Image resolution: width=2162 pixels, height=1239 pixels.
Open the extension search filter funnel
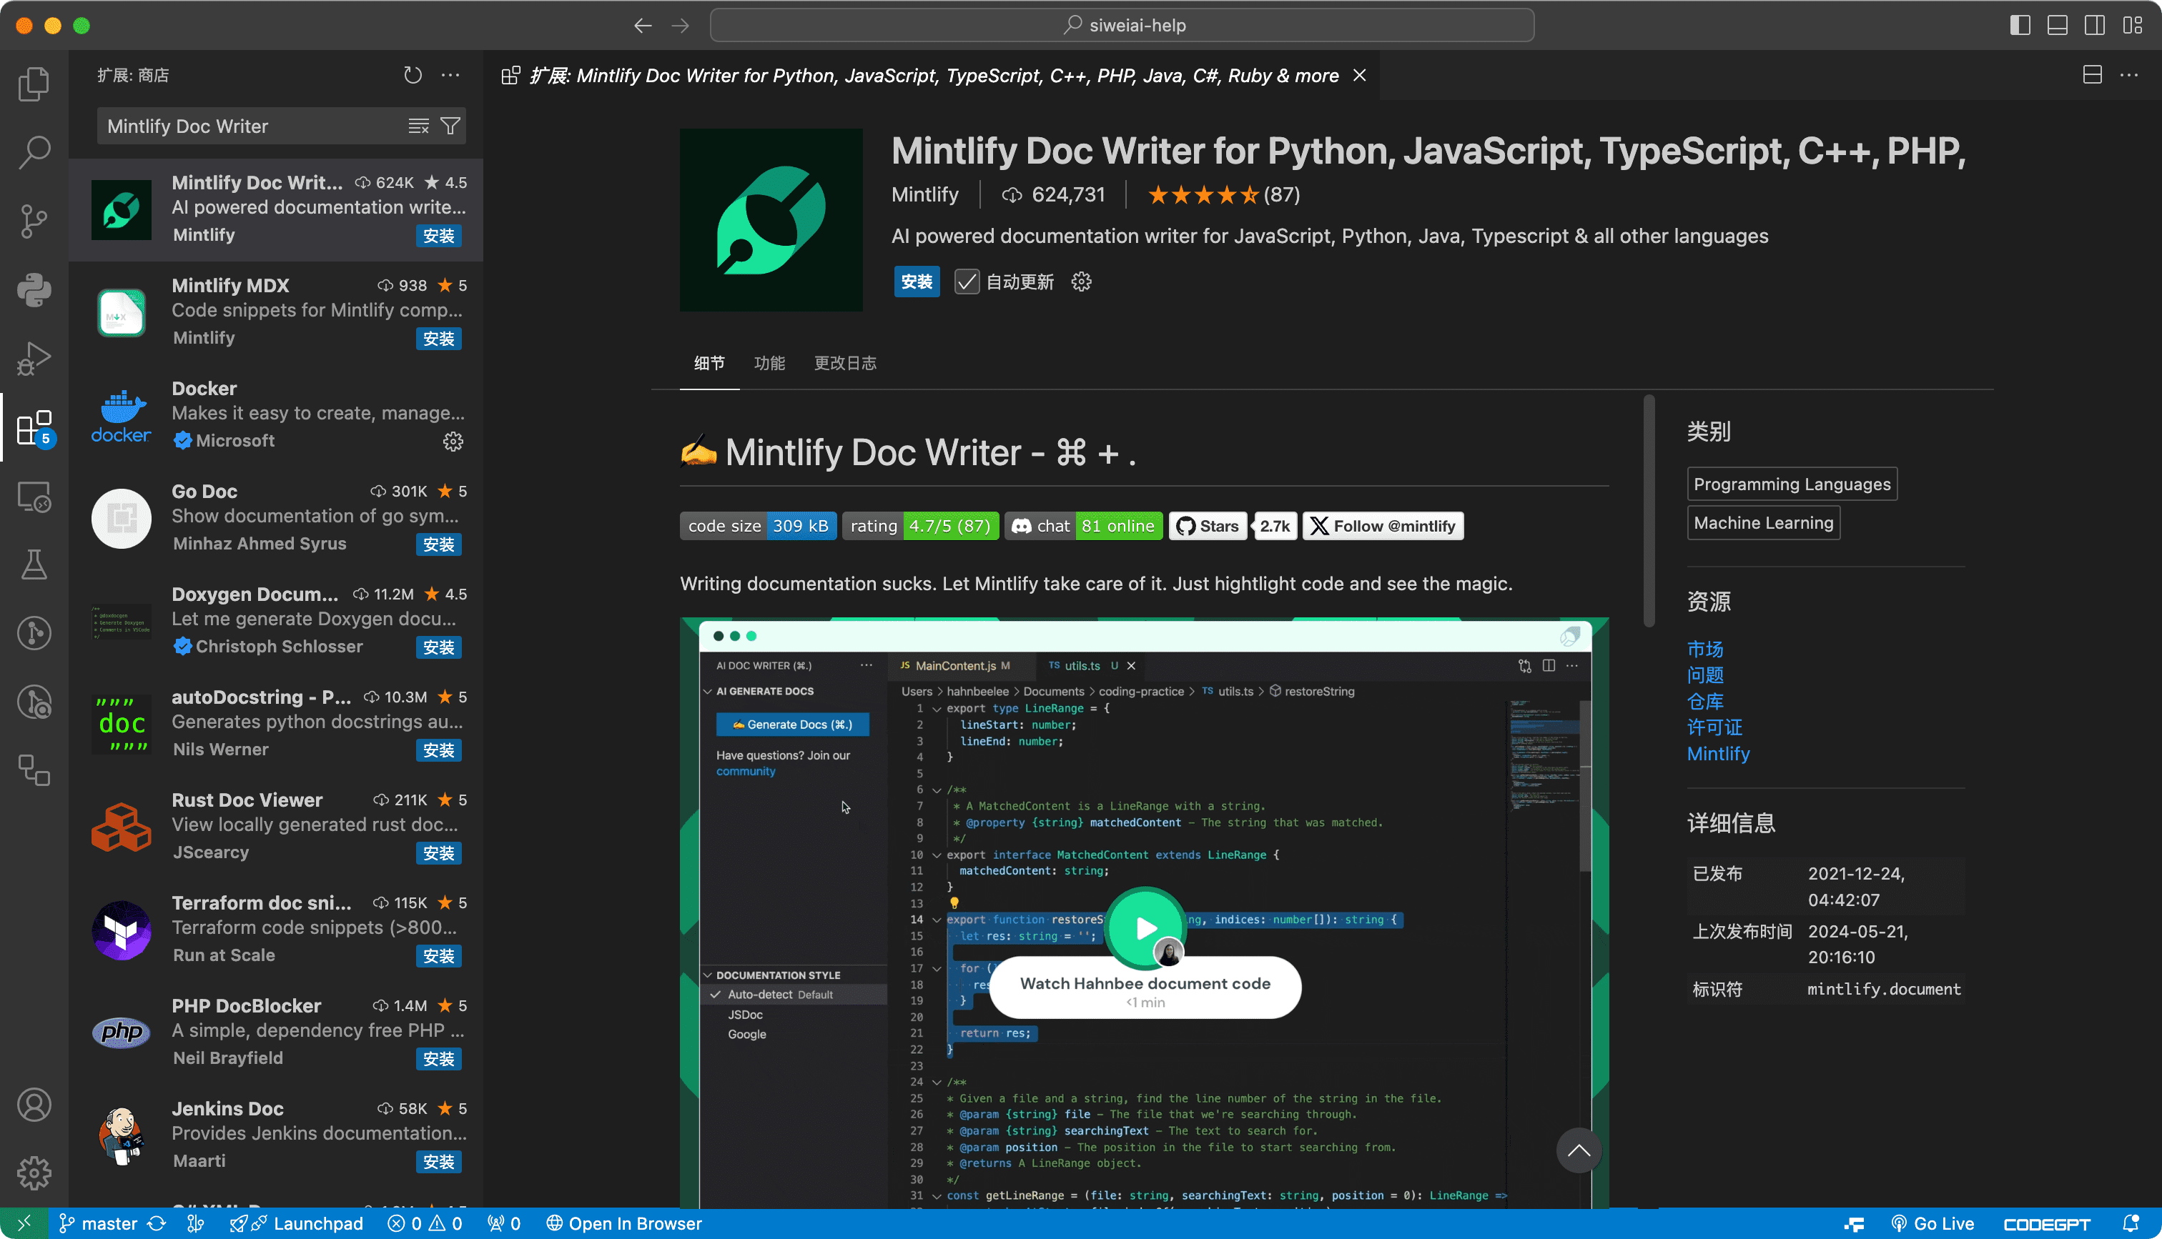452,126
